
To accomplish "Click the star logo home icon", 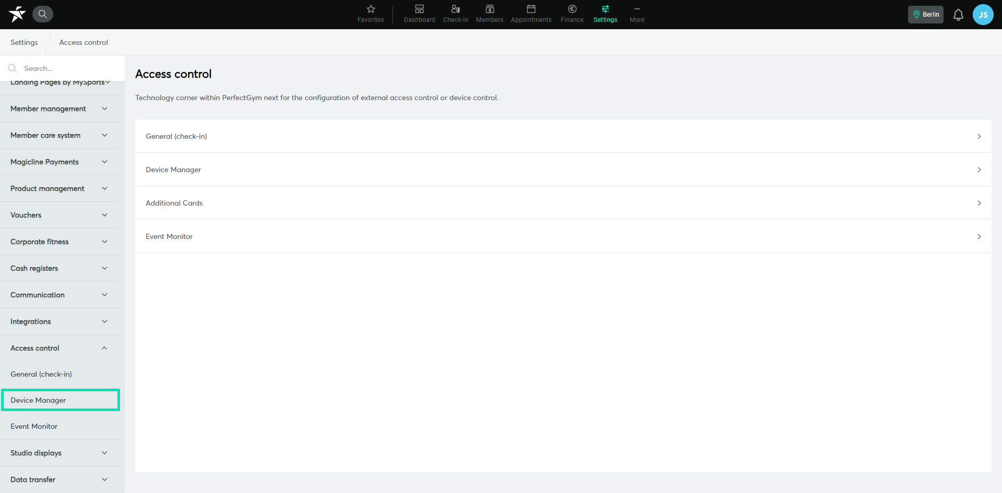I will click(17, 14).
